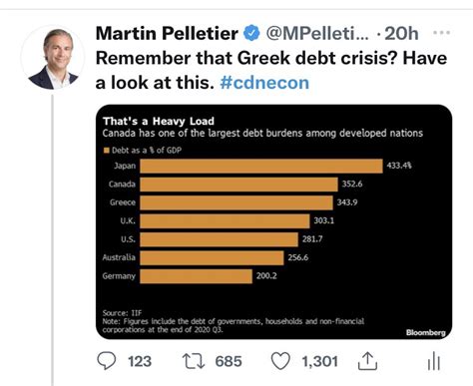Click the 20h timestamp
The width and height of the screenshot is (473, 386).
(401, 33)
